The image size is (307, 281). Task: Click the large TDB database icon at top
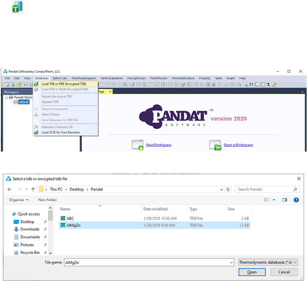18,7
